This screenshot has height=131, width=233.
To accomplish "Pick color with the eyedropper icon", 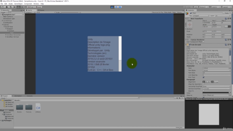I will pyautogui.click(x=230, y=93).
